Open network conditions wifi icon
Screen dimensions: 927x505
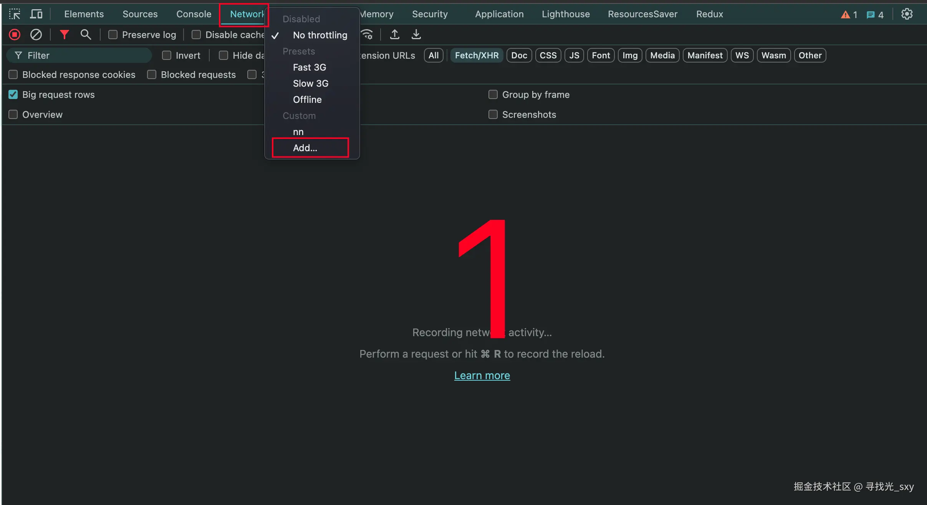click(367, 35)
